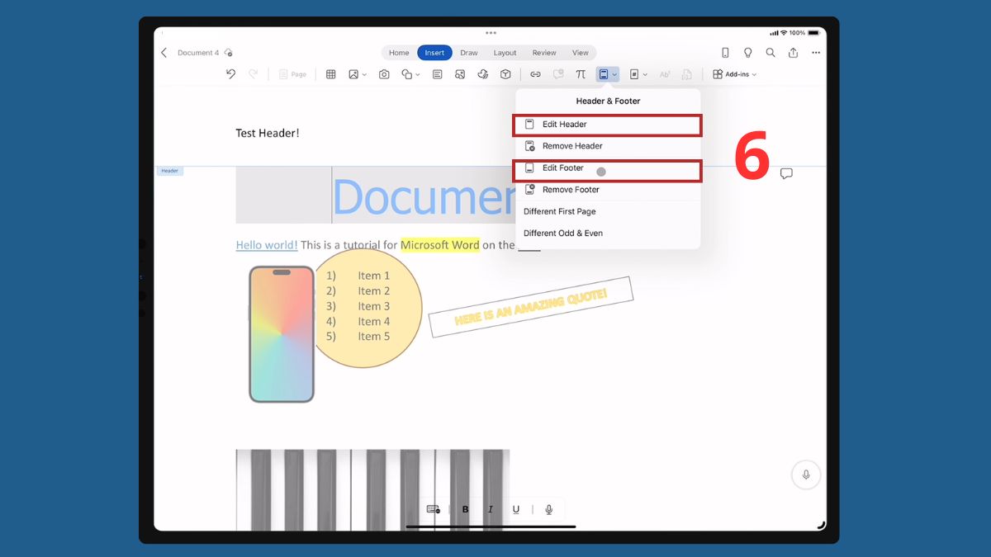
Task: Toggle Bold in the bottom bar
Action: tap(466, 510)
